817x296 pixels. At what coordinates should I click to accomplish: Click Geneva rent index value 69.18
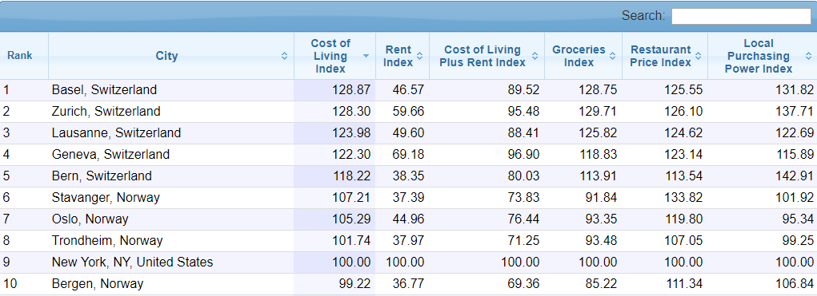[408, 155]
